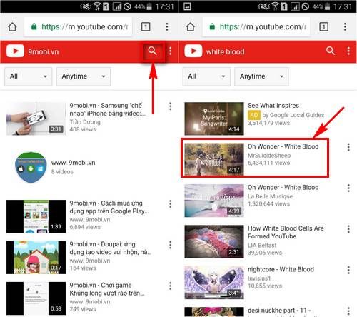
Task: Open options for How White Blood Cells video
Action: (x=348, y=229)
